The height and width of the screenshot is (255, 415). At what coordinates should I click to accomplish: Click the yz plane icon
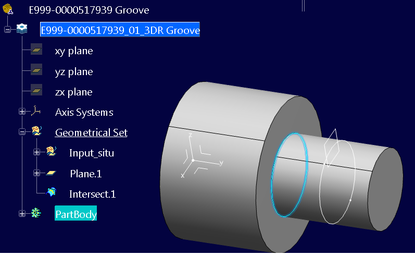[36, 70]
